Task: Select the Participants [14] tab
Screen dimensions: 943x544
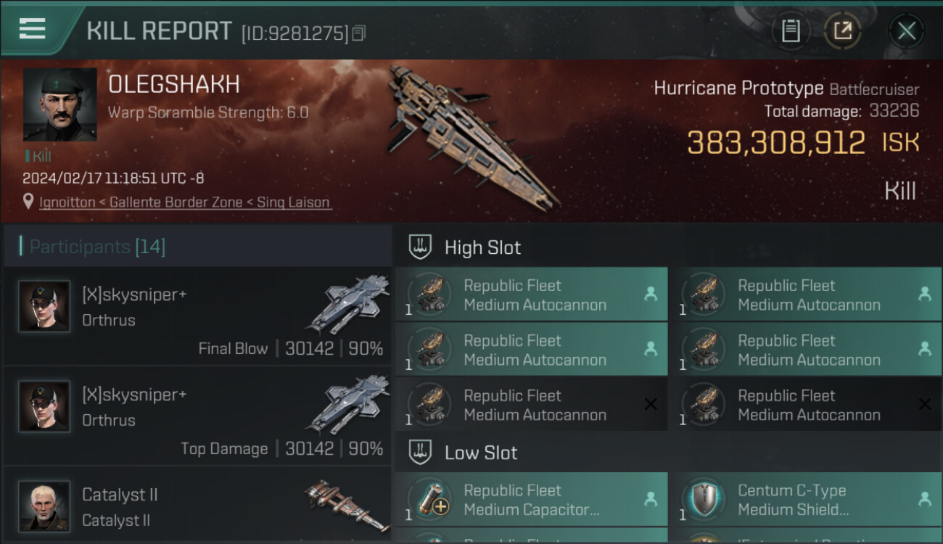Action: 97,247
